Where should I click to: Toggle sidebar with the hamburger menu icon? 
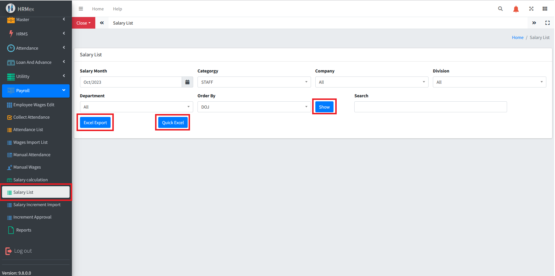tap(81, 9)
